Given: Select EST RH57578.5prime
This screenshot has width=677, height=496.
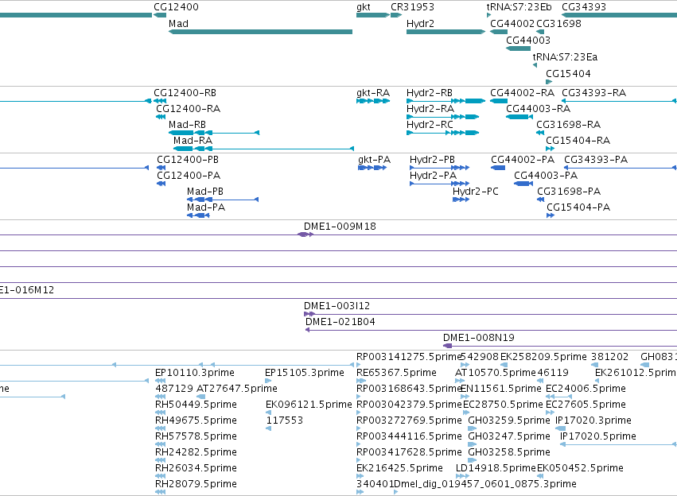Looking at the screenshot, I should [x=196, y=436].
